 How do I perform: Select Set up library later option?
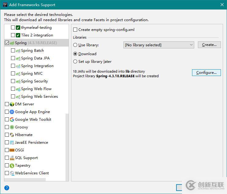75,62
